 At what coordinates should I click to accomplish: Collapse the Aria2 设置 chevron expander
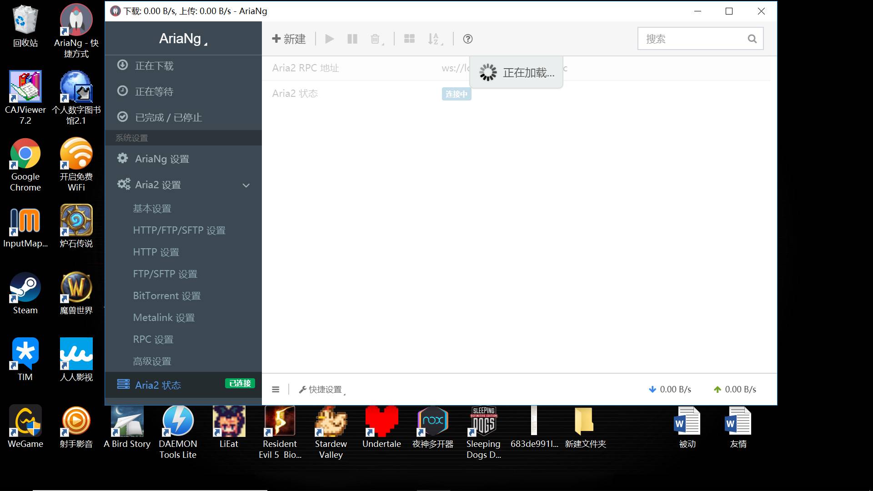coord(246,185)
